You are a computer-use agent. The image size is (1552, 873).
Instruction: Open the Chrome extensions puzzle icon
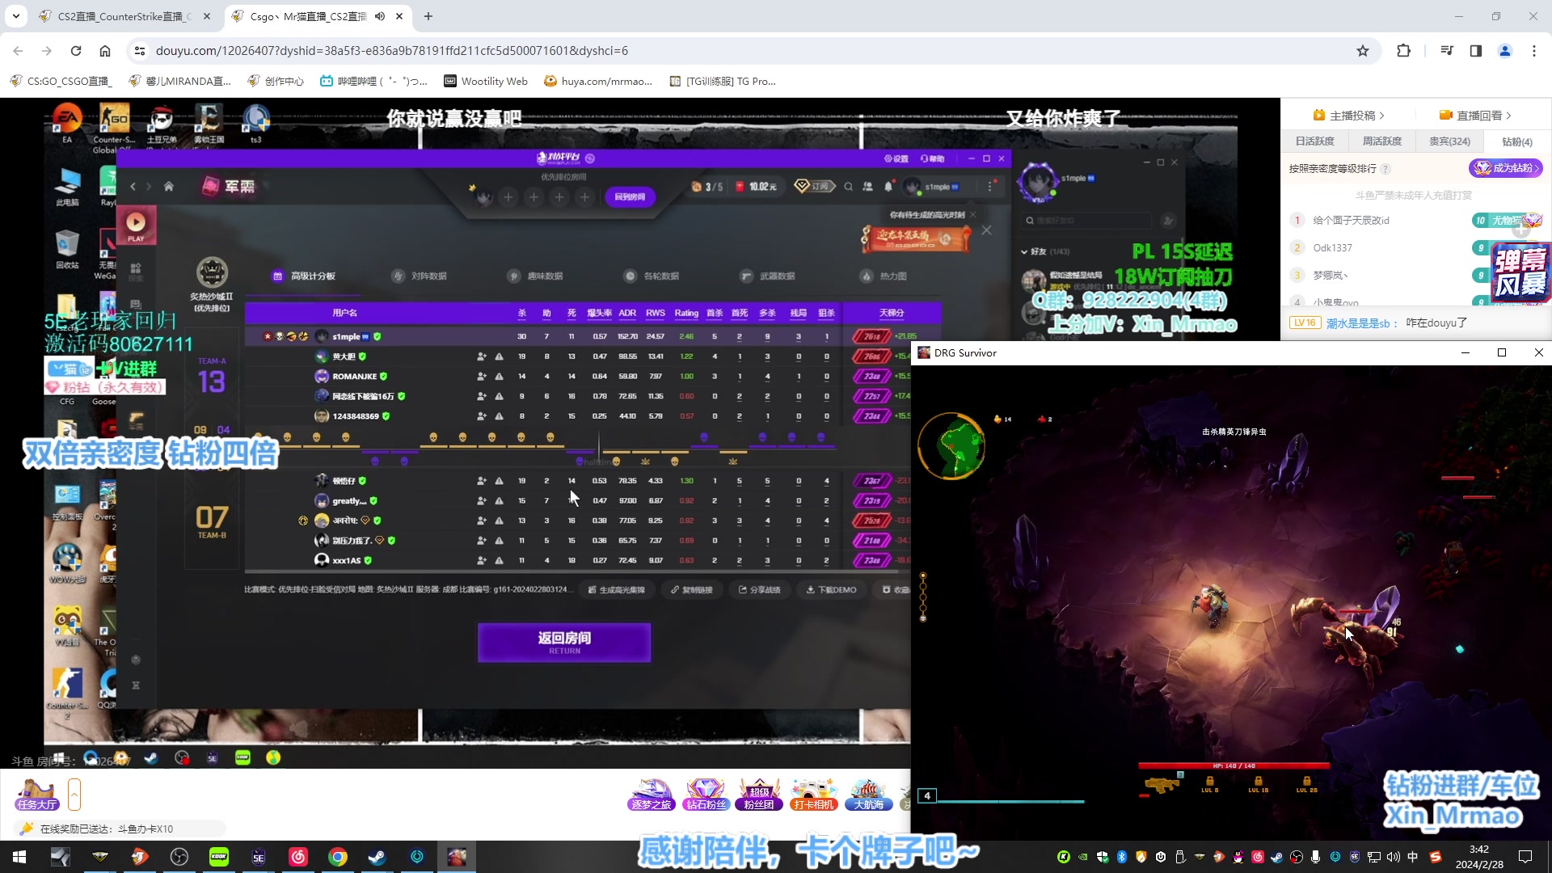click(1403, 51)
